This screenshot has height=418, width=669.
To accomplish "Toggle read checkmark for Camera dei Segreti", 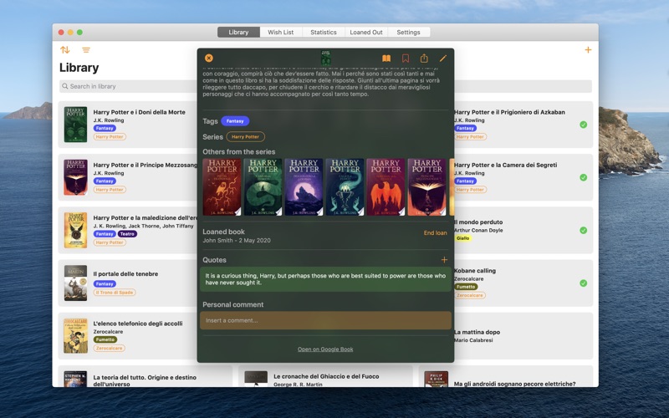I will click(x=583, y=177).
